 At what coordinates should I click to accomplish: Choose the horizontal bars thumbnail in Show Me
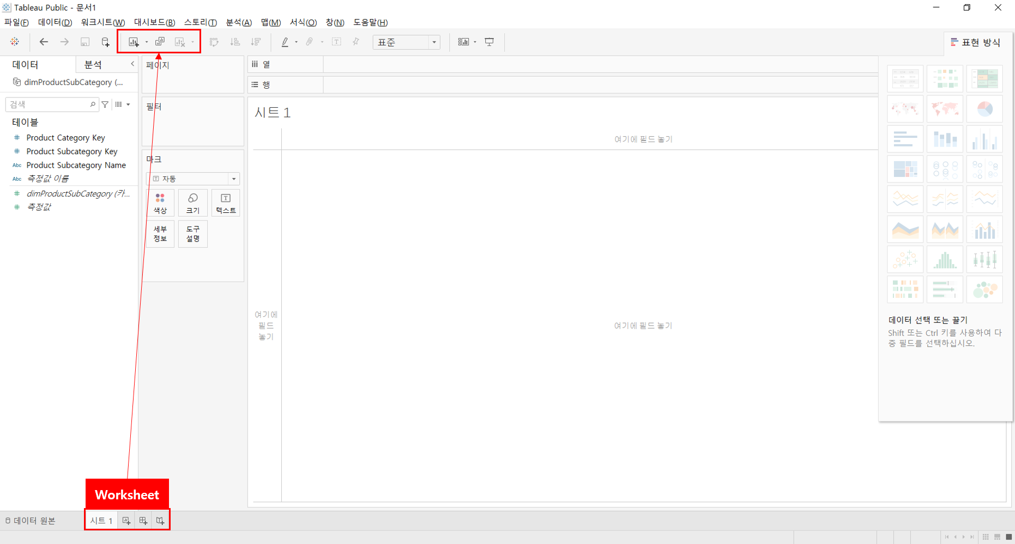pos(905,139)
